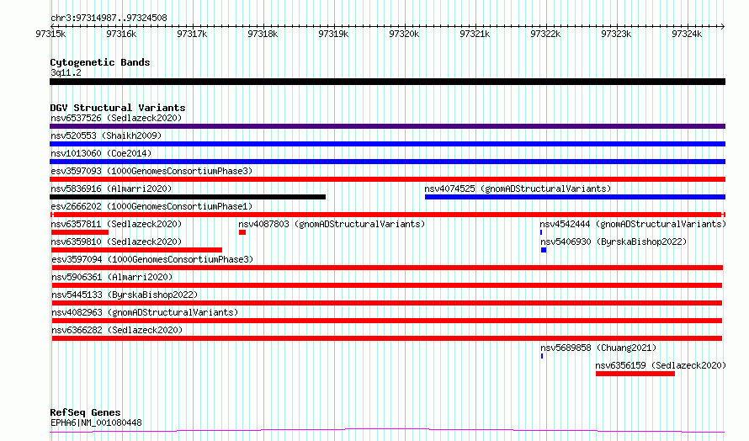
Task: Open nsv5836916 (Almarri2020) label
Action: (111, 189)
